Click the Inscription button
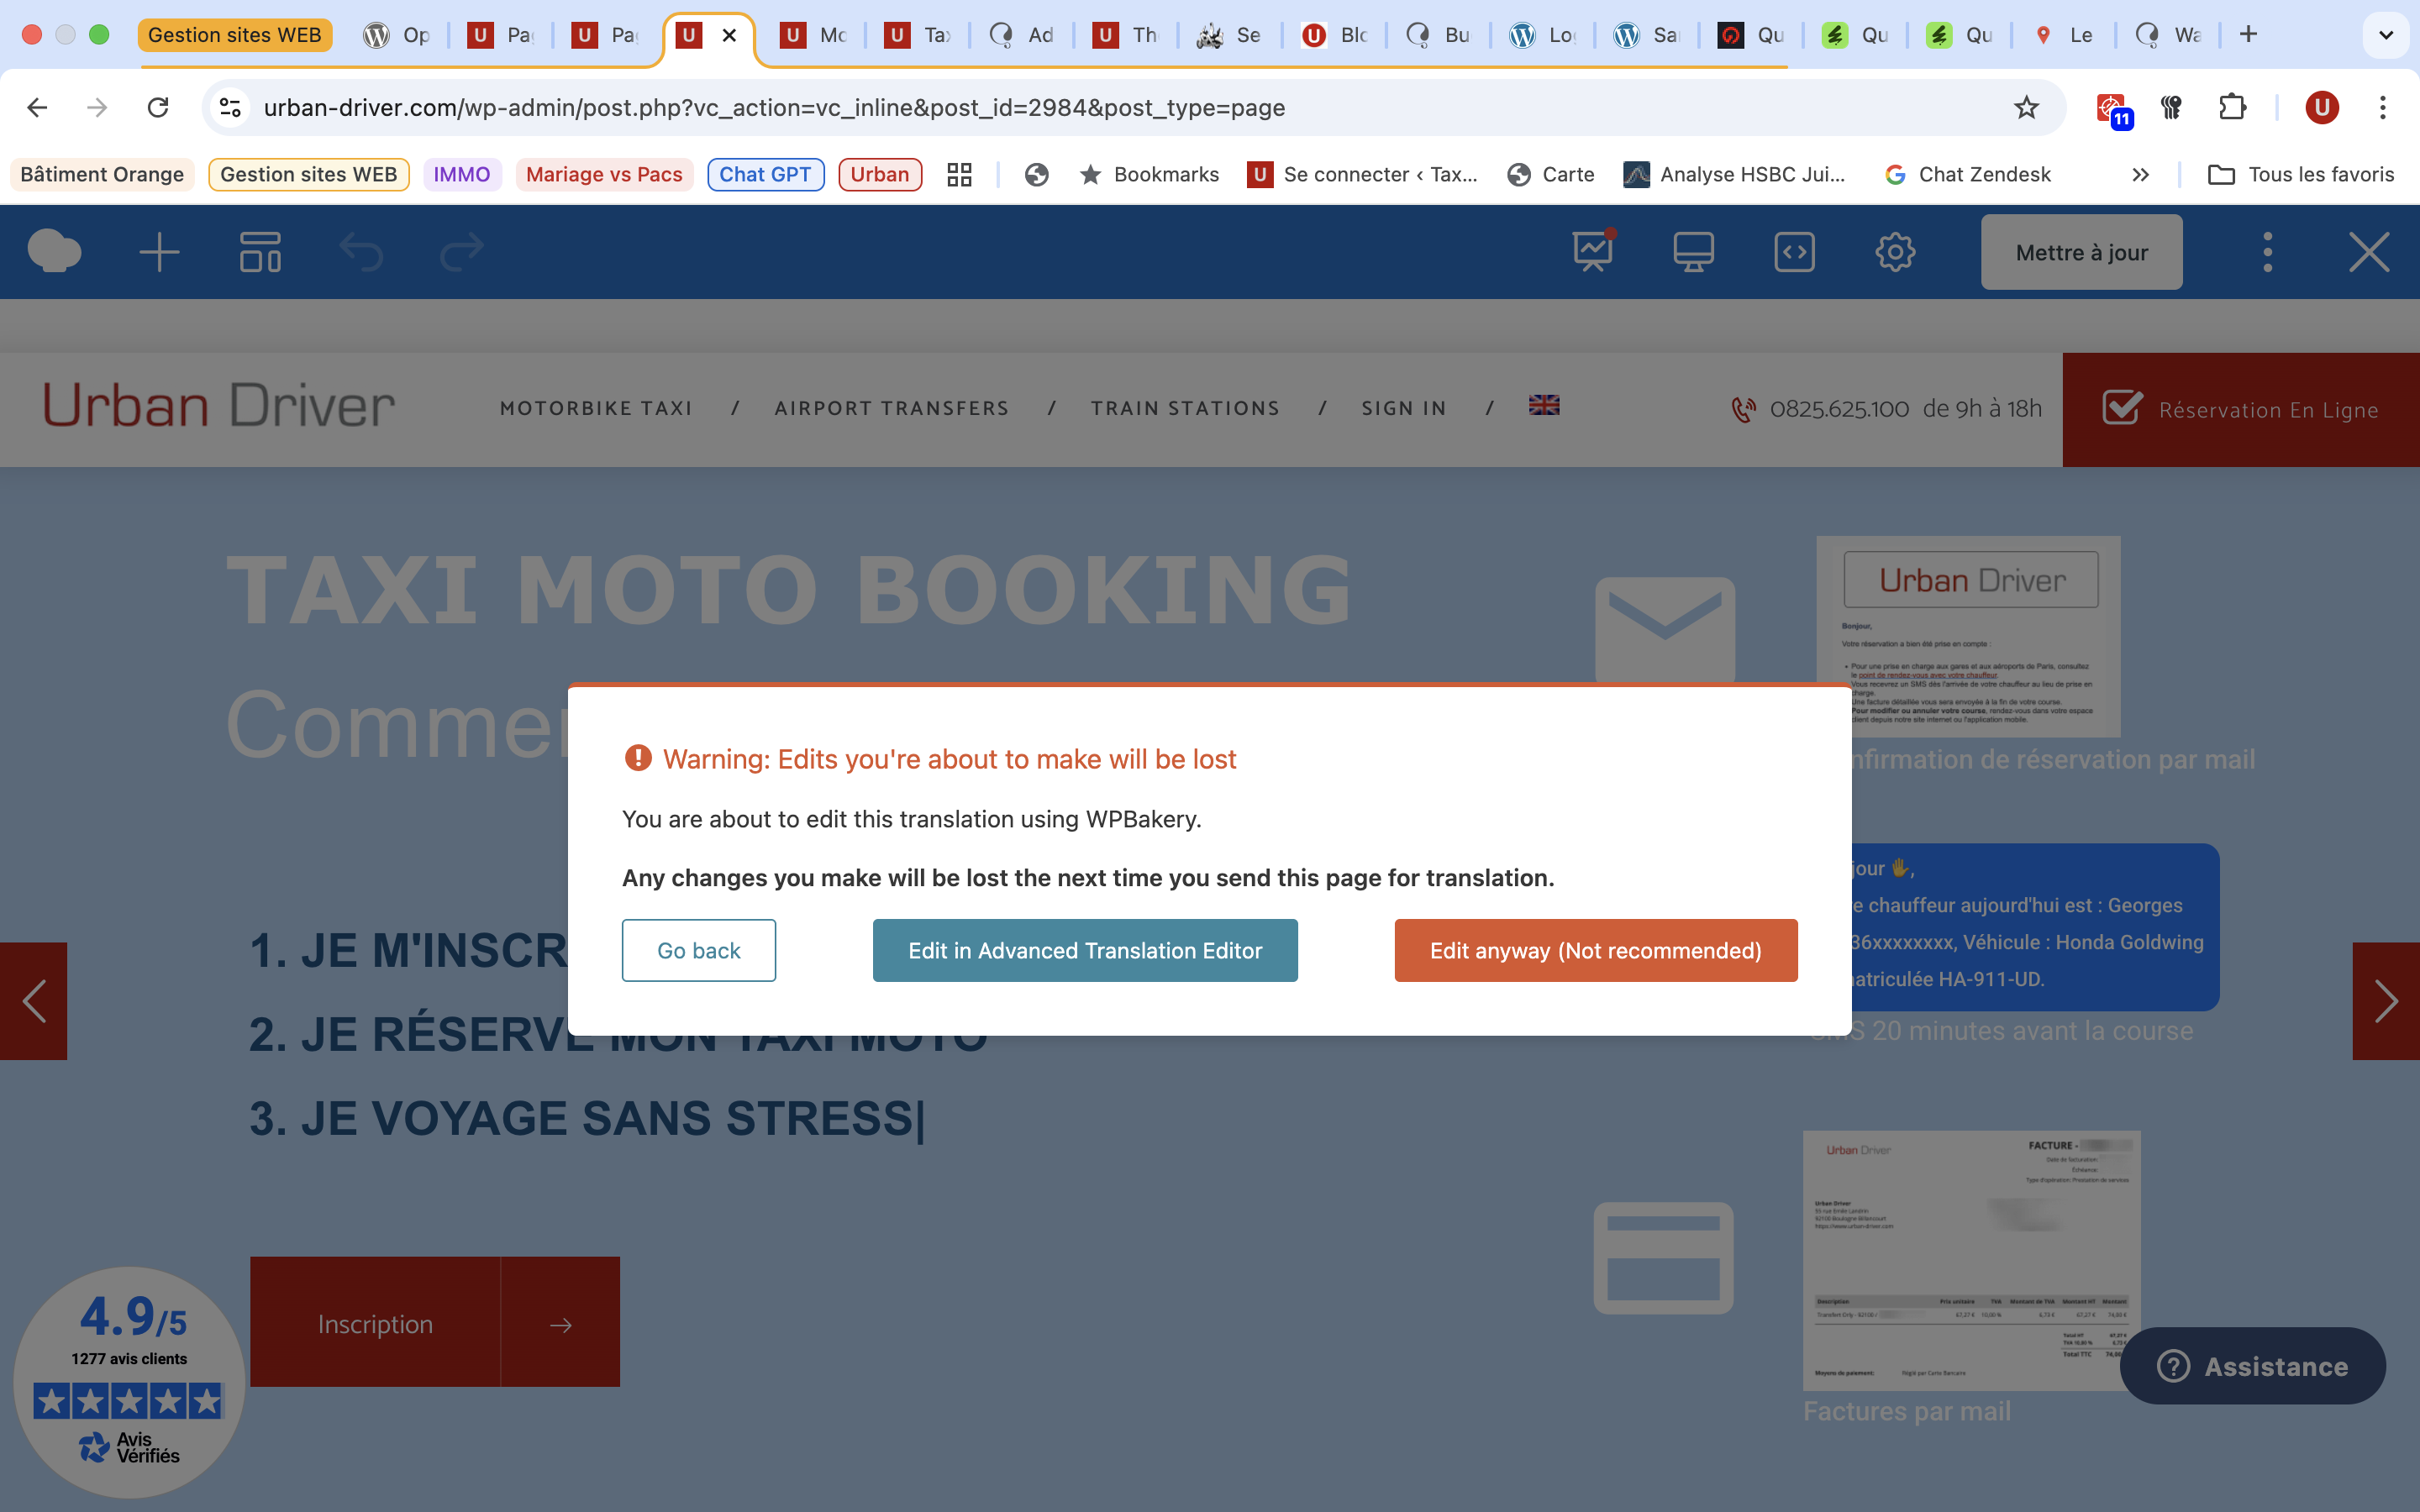 (x=435, y=1322)
